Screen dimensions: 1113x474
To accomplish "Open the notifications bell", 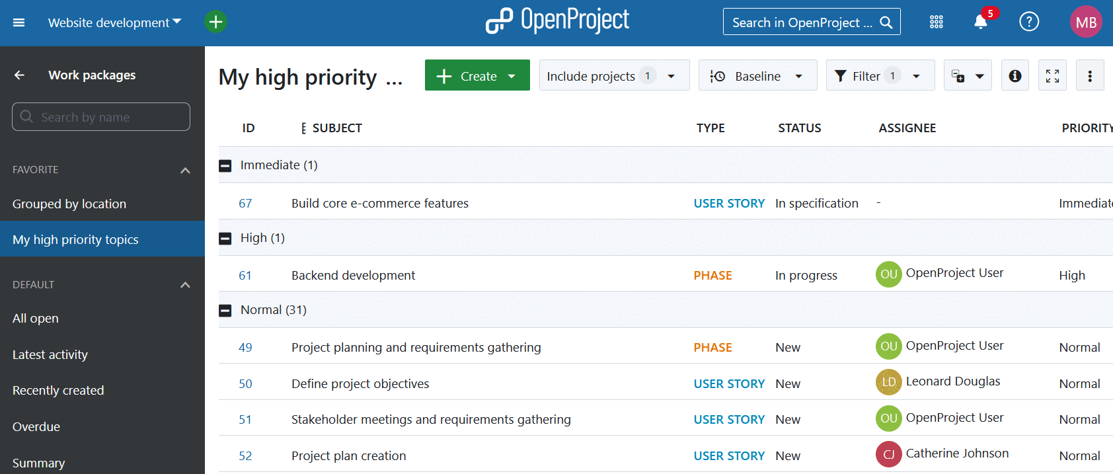I will tap(980, 22).
